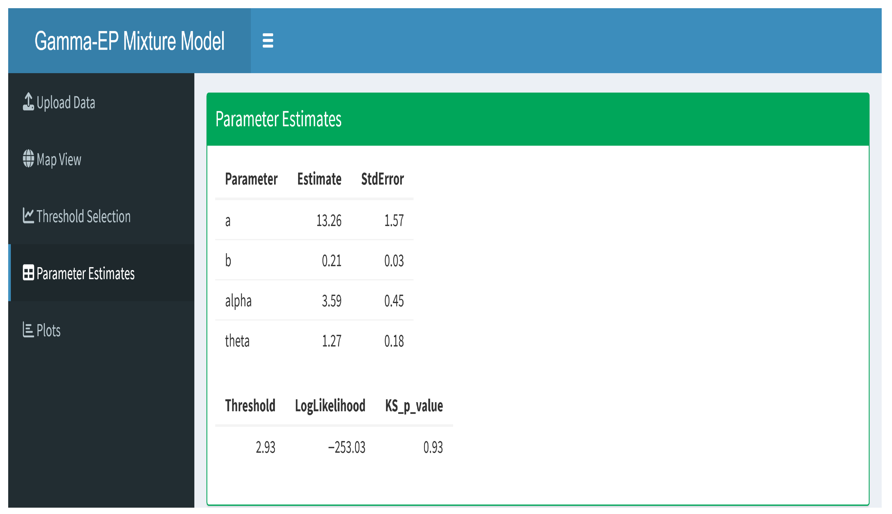Select the threshold value 2.93
Screen dimensions: 892x514
(265, 448)
